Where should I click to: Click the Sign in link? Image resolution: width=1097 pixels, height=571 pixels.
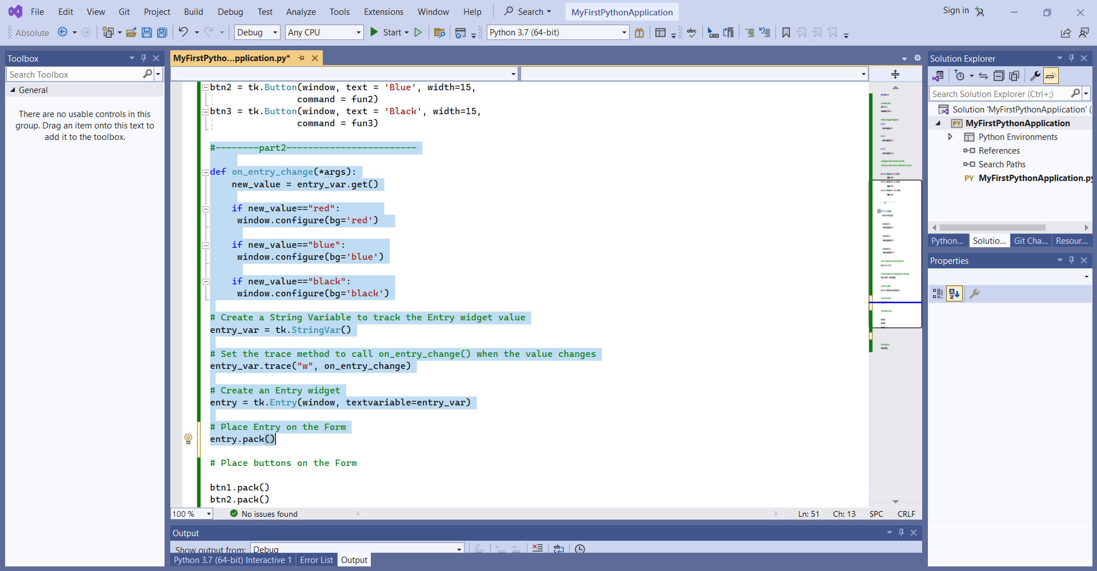pyautogui.click(x=956, y=10)
